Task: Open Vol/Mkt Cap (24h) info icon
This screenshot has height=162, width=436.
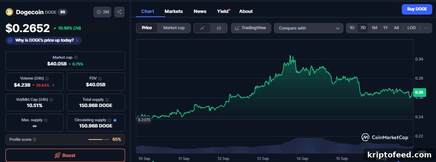Action: click(51, 100)
